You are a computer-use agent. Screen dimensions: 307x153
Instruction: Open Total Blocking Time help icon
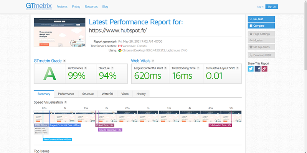pos(198,68)
